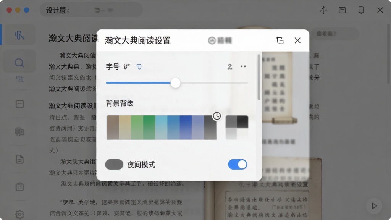Image resolution: width=391 pixels, height=220 pixels.
Task: Click the round icon in the dialog title center
Action: 212,40
